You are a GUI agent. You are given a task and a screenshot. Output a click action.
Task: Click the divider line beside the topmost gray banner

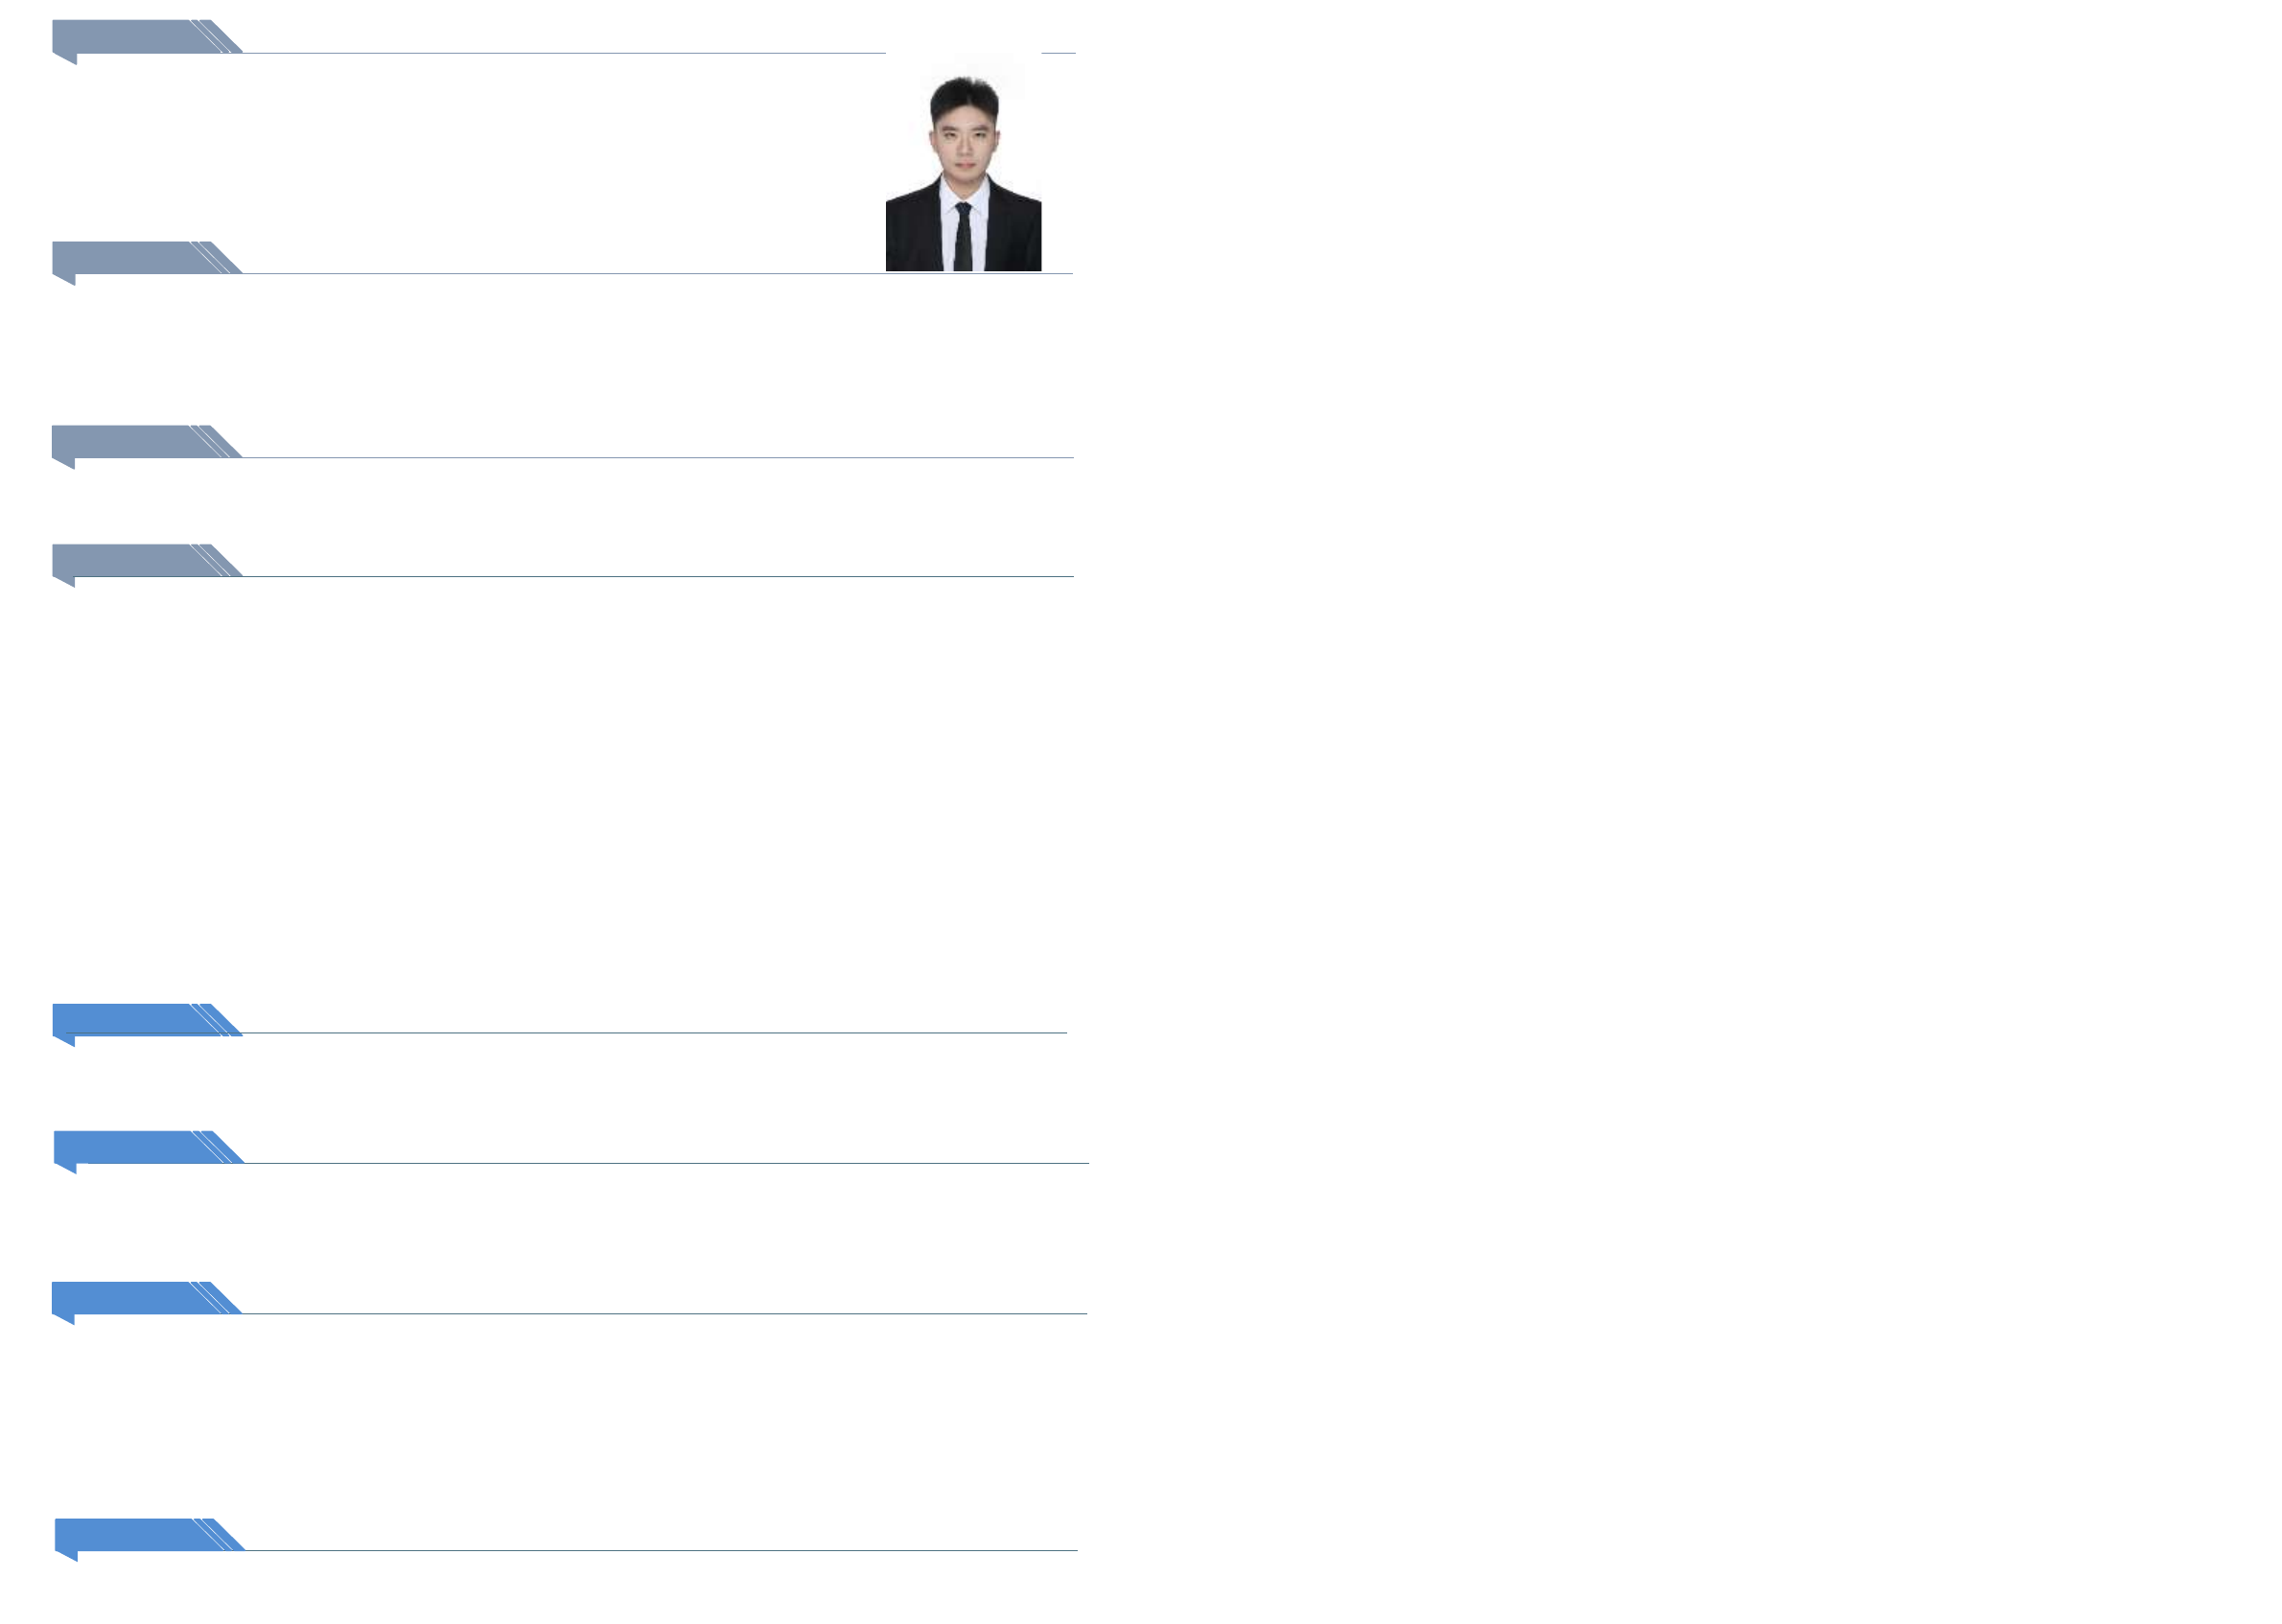560,53
